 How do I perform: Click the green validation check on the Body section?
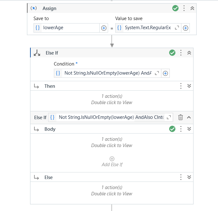pos(172,129)
